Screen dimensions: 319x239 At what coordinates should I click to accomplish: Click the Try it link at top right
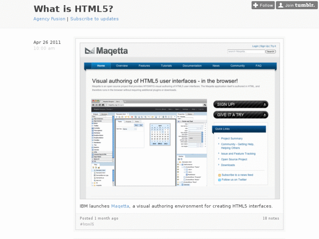(273, 46)
